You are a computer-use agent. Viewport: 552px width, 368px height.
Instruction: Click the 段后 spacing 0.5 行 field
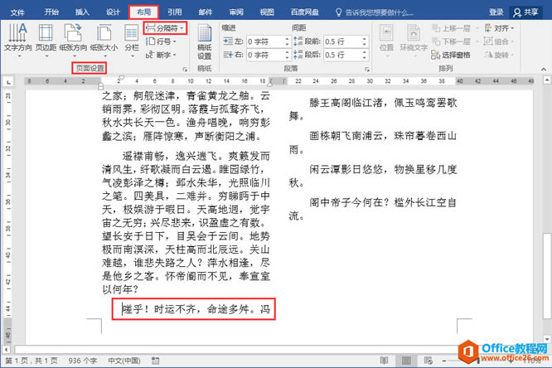342,55
